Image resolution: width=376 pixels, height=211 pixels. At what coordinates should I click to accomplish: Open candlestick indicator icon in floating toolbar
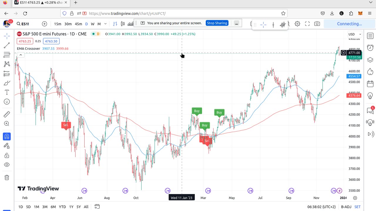tap(283, 25)
